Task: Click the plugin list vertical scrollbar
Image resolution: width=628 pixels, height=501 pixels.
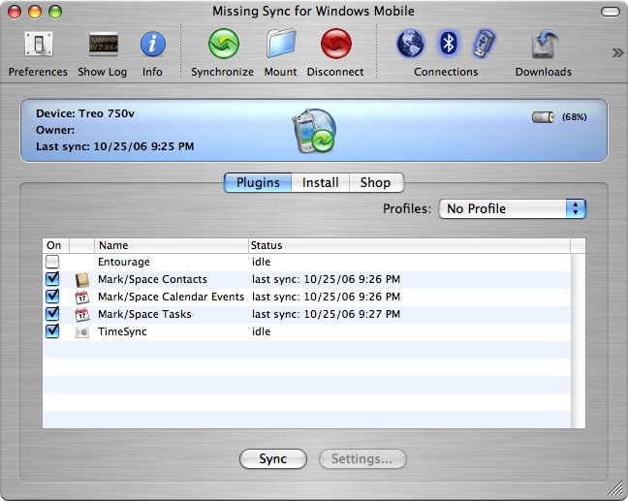Action: tap(578, 341)
